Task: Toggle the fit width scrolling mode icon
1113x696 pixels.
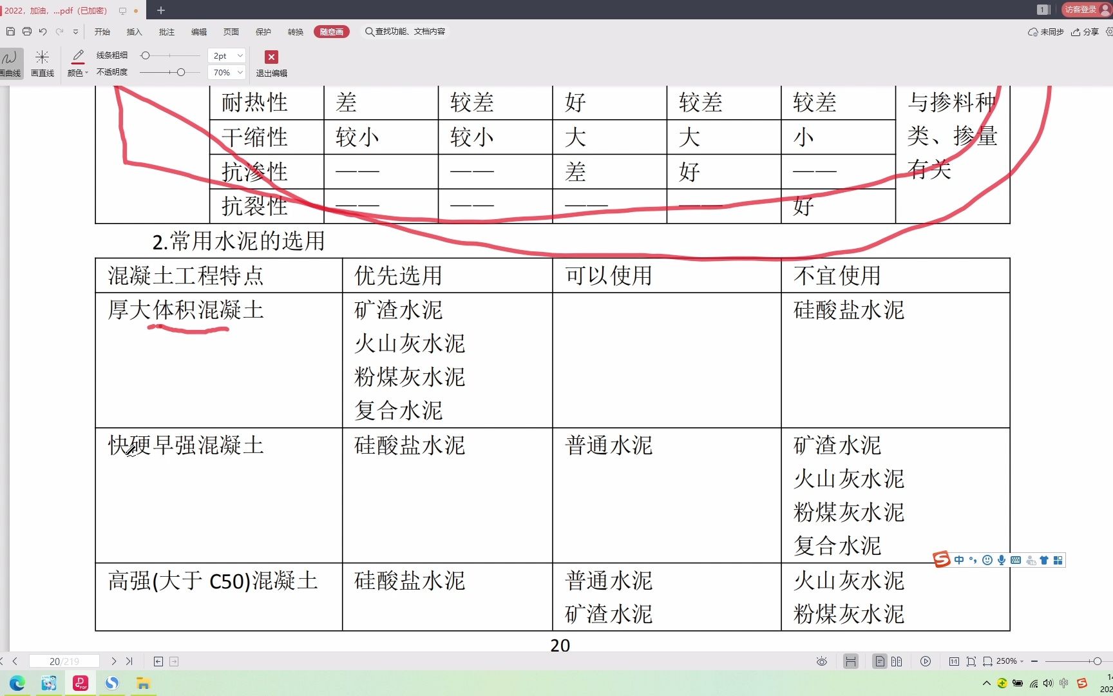Action: 851,661
